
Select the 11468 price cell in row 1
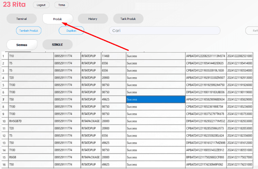(x=113, y=56)
